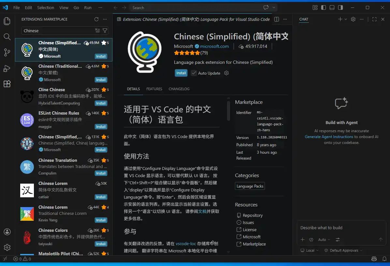Image resolution: width=390 pixels, height=266 pixels.
Task: Open the microsoft.com publisher link
Action: click(214, 46)
